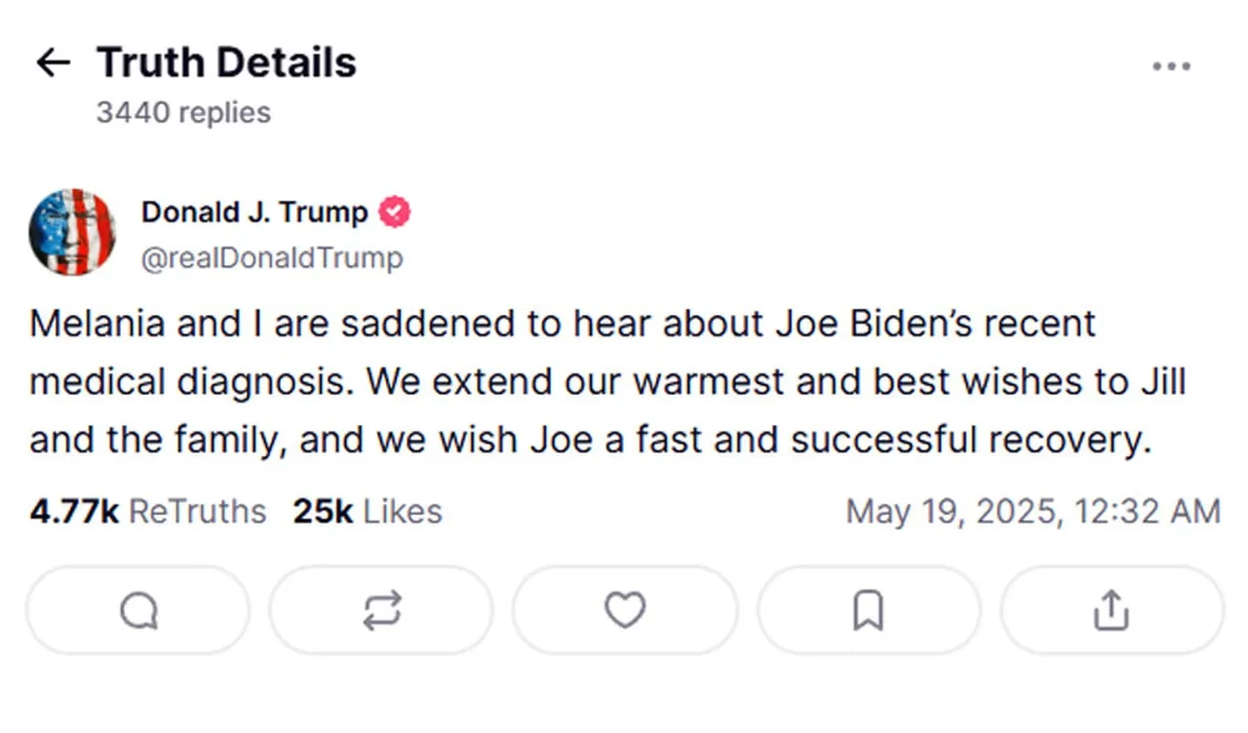Open Donald J. Trump's profile name
This screenshot has width=1248, height=733.
254,212
